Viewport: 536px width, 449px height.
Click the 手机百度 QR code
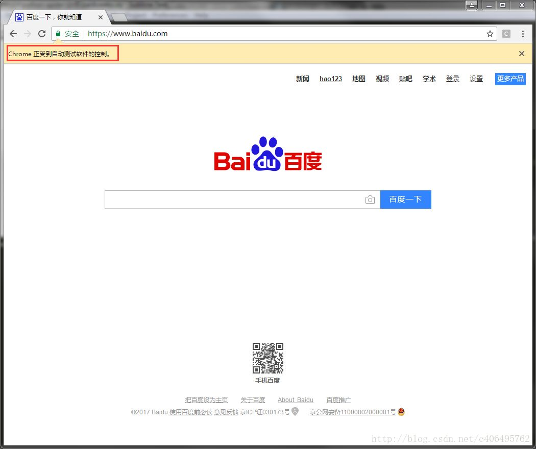coord(268,358)
